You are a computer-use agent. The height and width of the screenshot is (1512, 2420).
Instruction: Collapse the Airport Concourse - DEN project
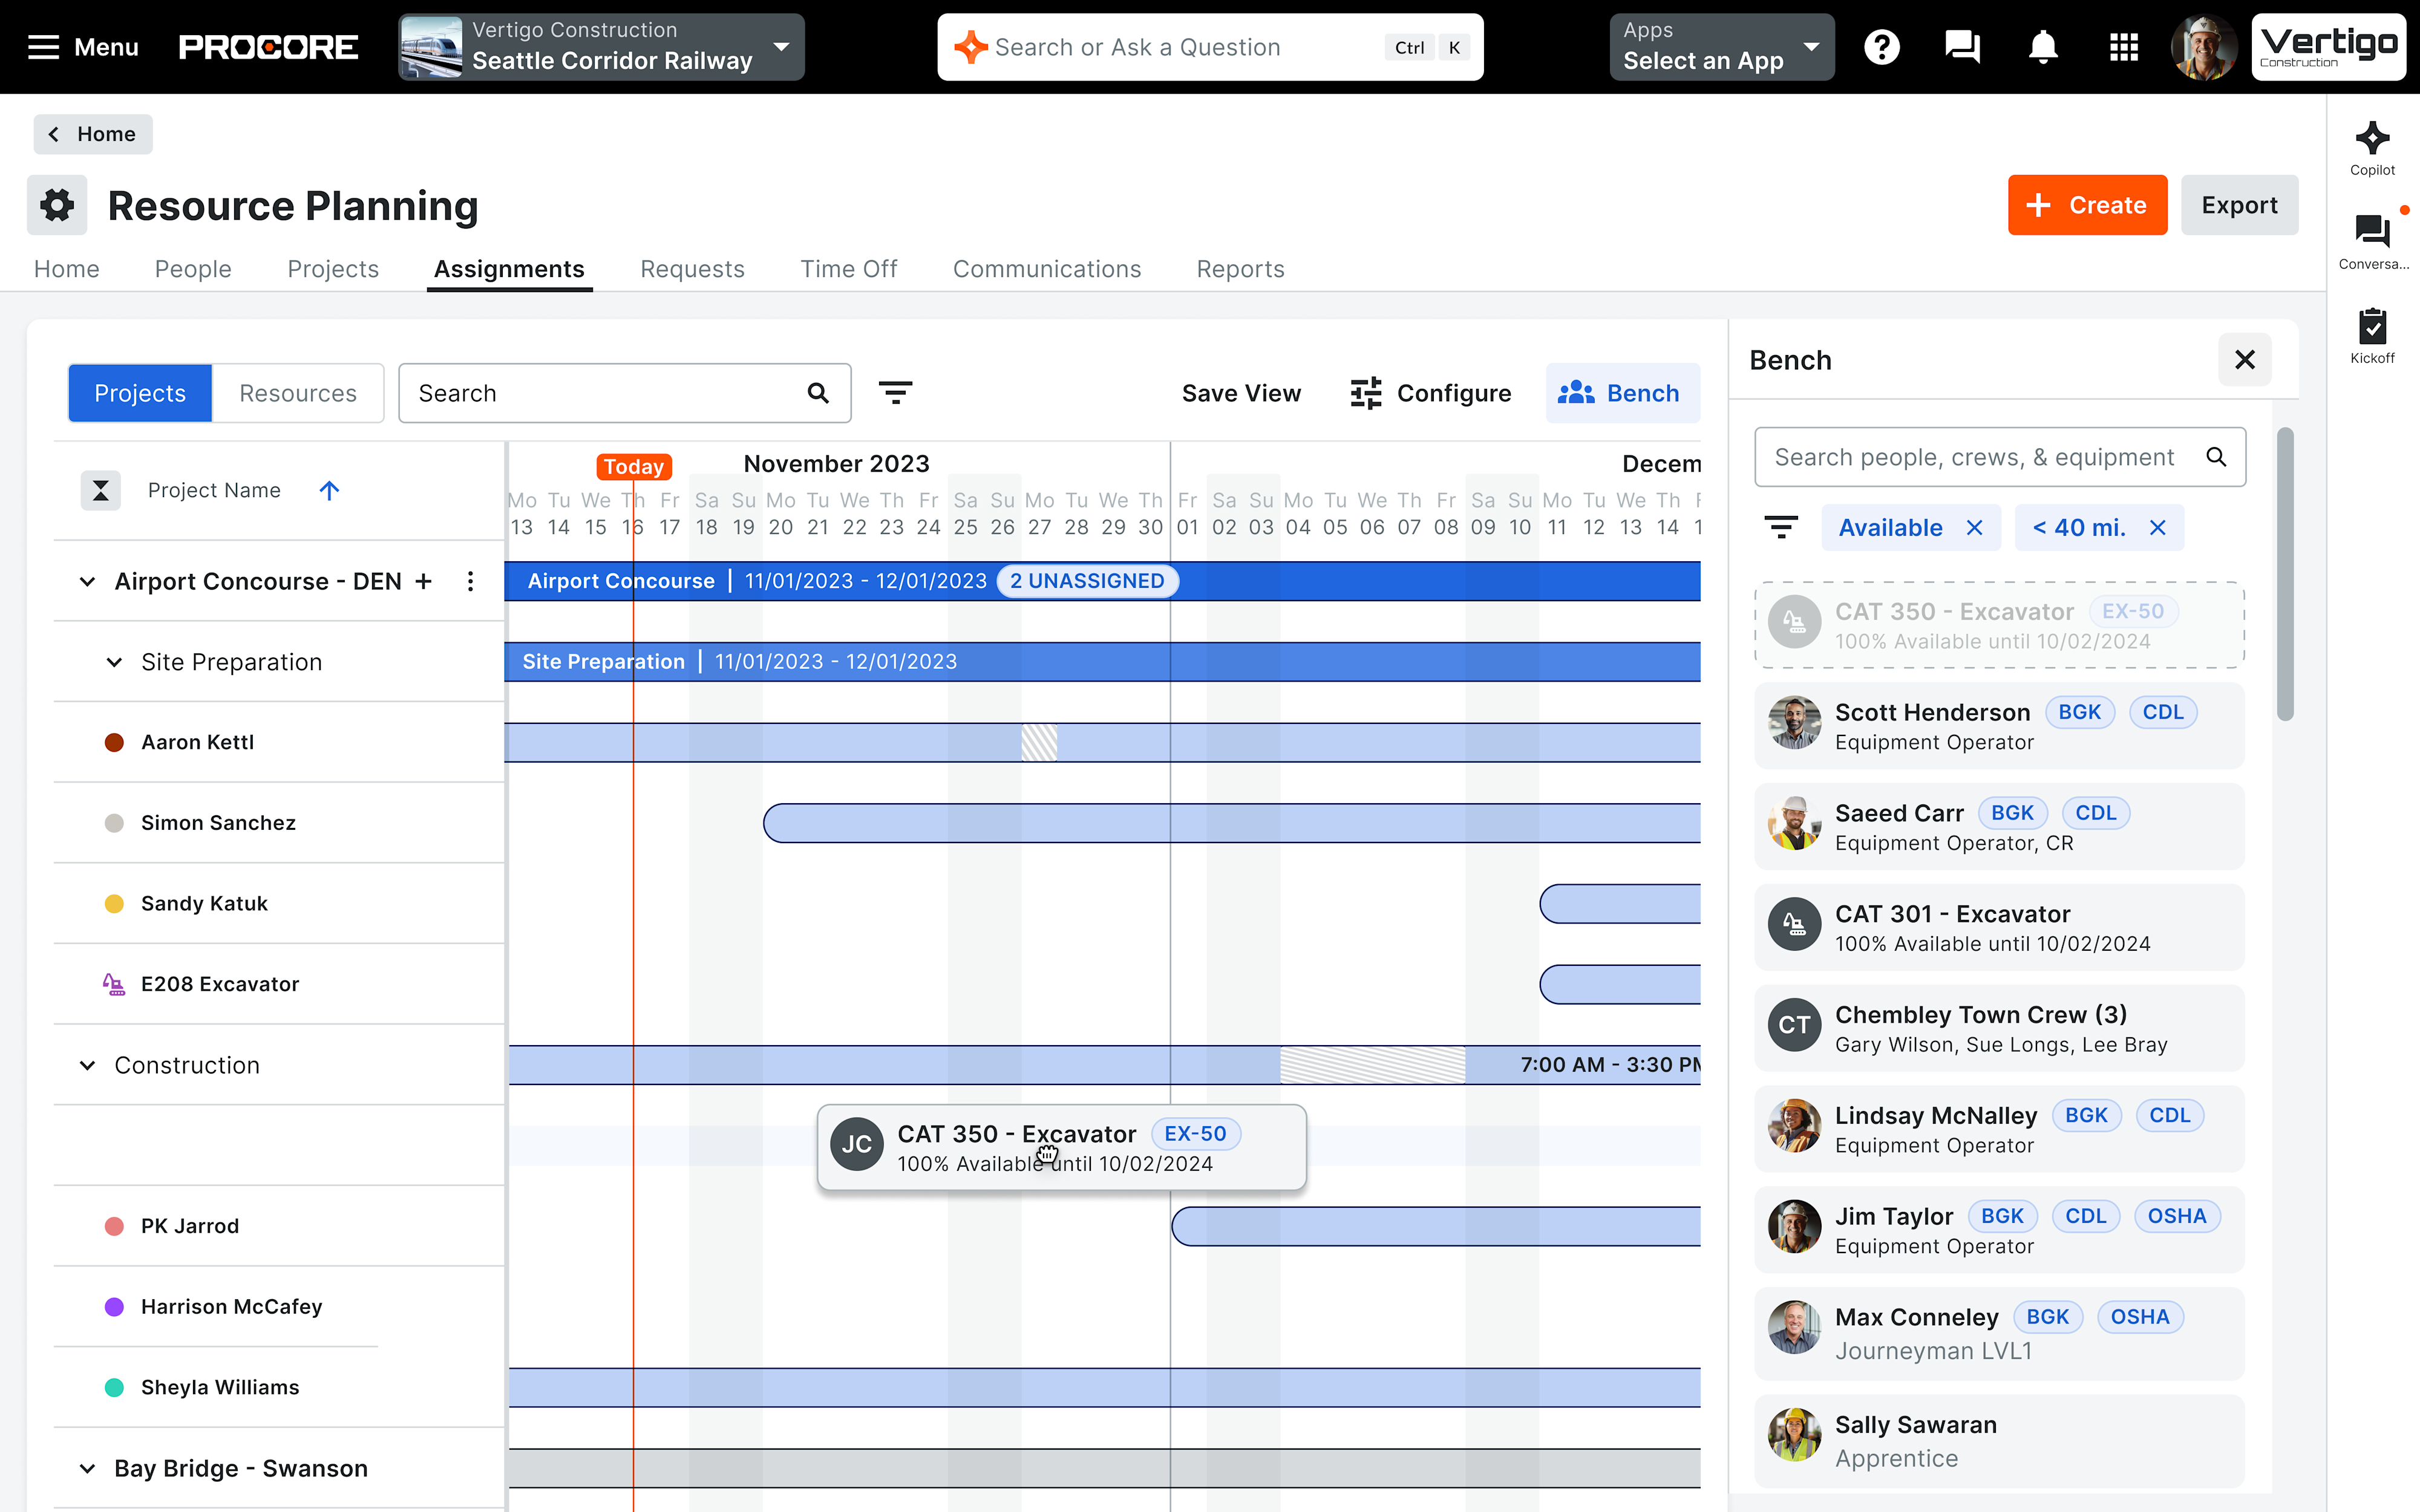[x=87, y=581]
